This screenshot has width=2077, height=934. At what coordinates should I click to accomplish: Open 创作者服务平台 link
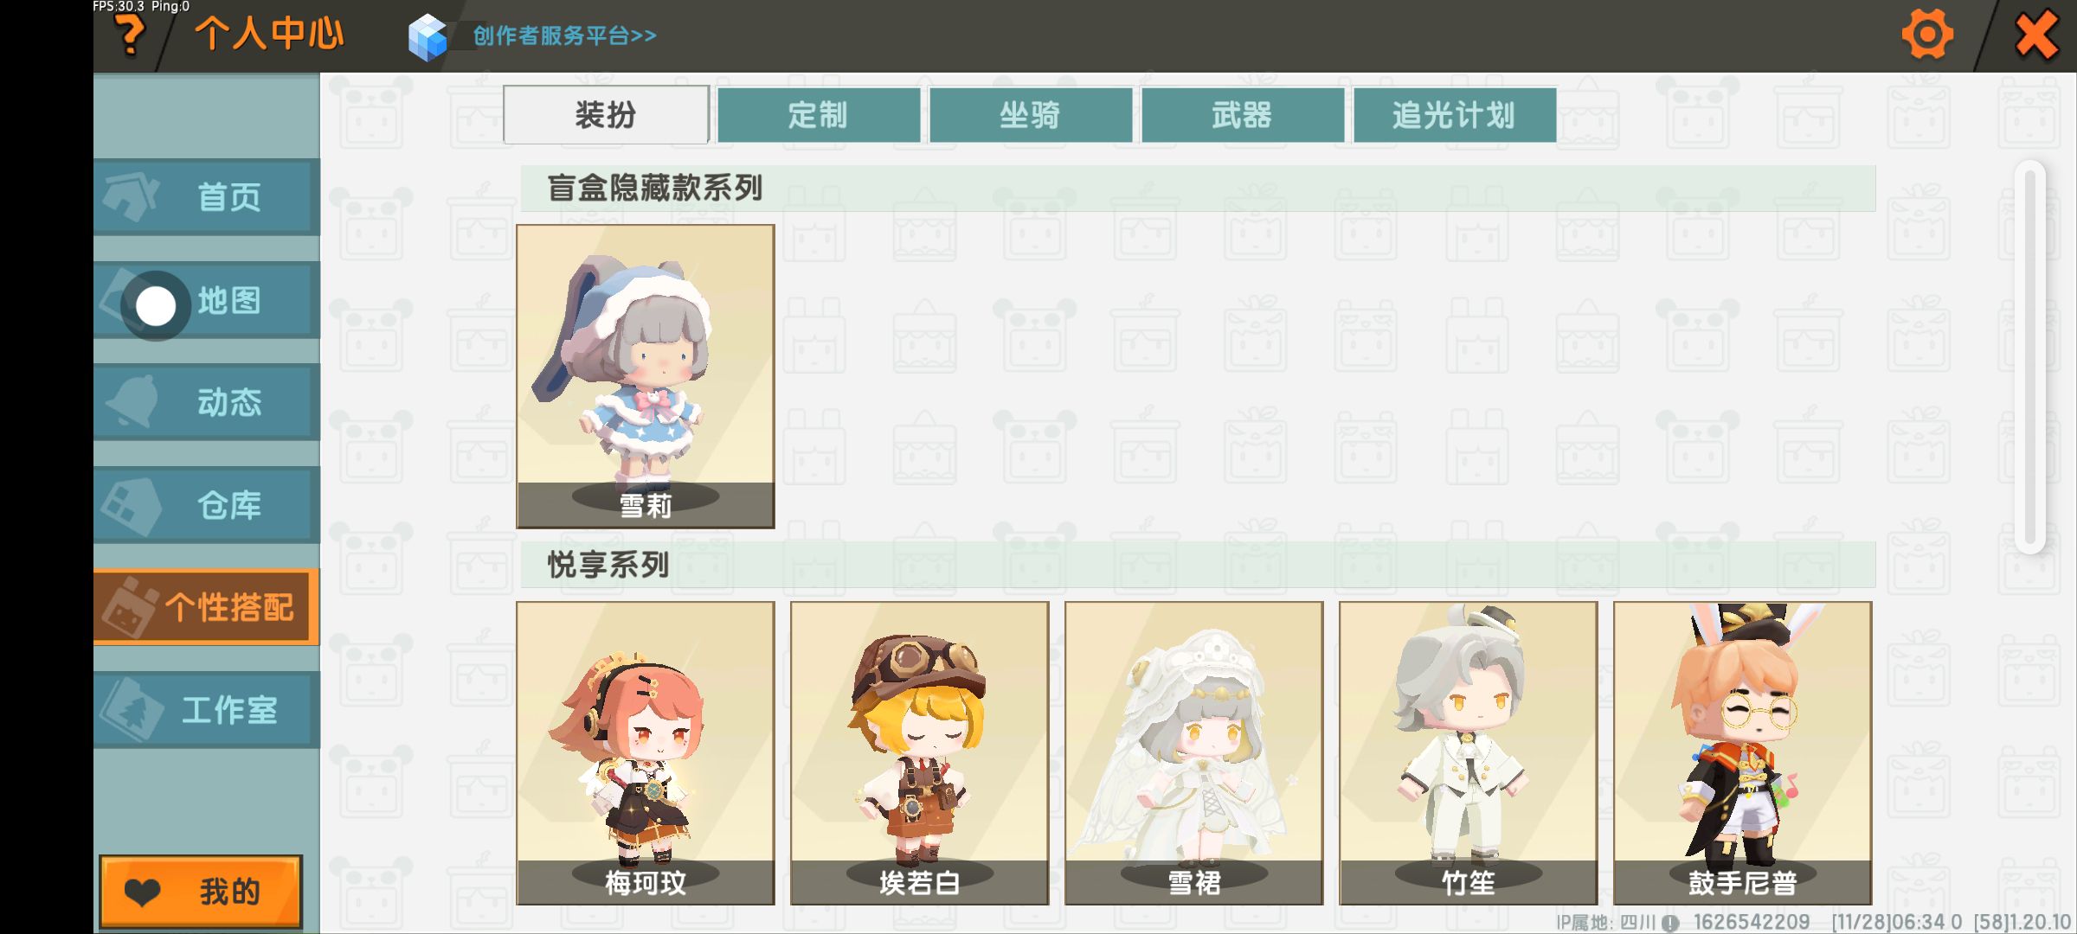pyautogui.click(x=564, y=35)
